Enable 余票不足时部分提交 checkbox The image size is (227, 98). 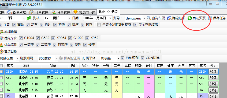pos(99,25)
